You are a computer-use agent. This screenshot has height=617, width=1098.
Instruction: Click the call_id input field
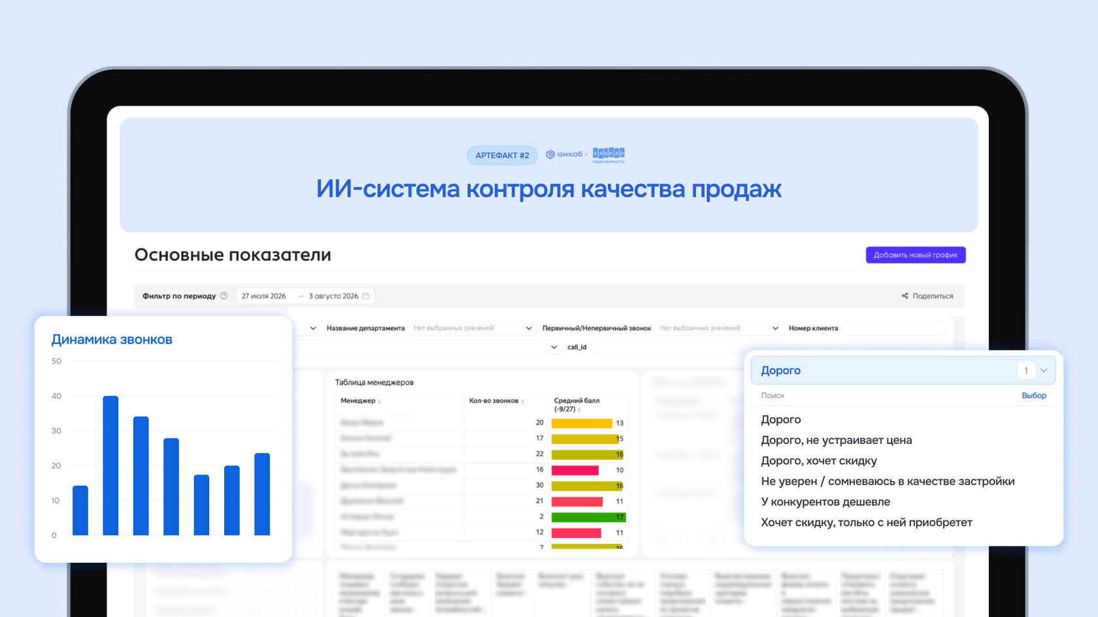tap(768, 347)
